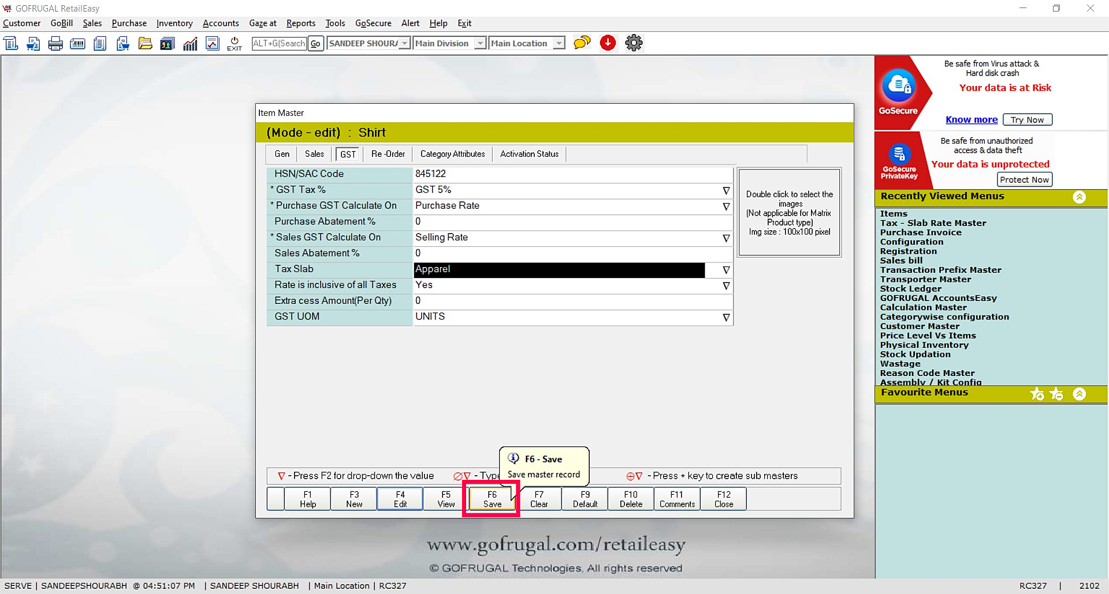This screenshot has height=594, width=1109.
Task: Click the F11 Comments button
Action: [677, 499]
